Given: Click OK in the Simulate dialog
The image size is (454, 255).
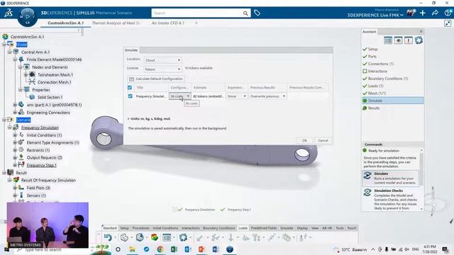Looking at the screenshot, I should click(304, 140).
